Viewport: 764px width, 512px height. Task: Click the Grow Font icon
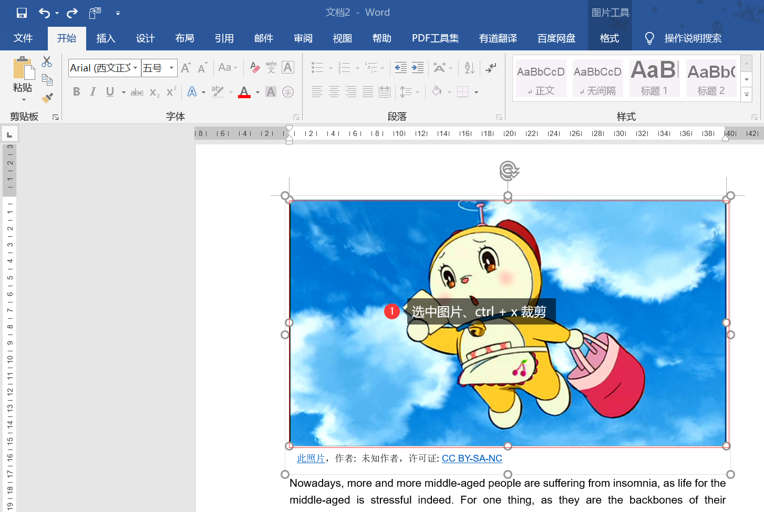[x=185, y=67]
